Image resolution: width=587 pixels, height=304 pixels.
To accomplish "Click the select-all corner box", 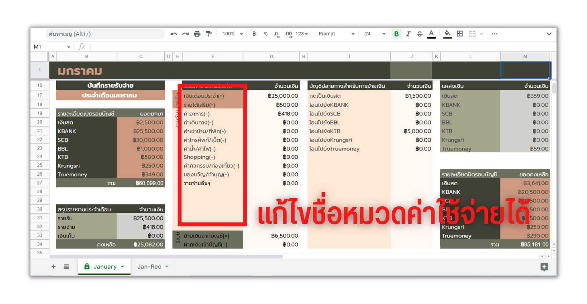I will tap(40, 57).
